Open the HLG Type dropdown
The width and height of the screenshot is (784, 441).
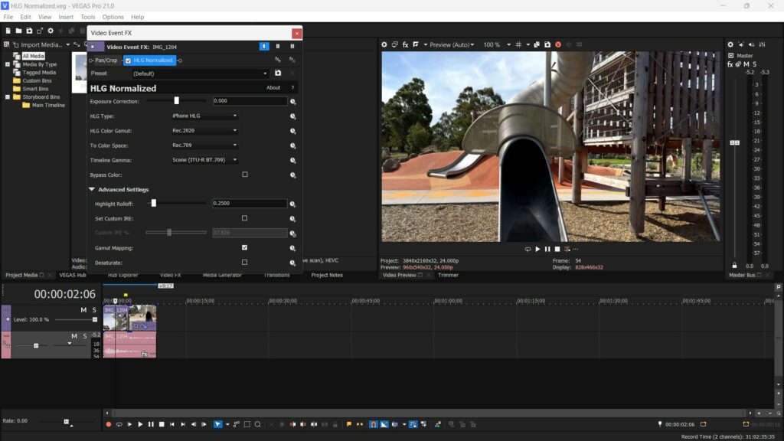[204, 116]
